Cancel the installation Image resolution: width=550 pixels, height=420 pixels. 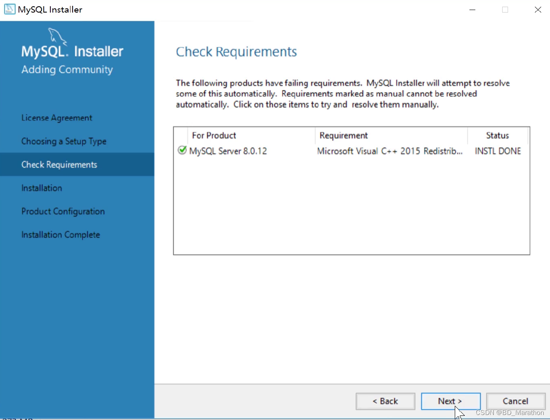pyautogui.click(x=516, y=401)
